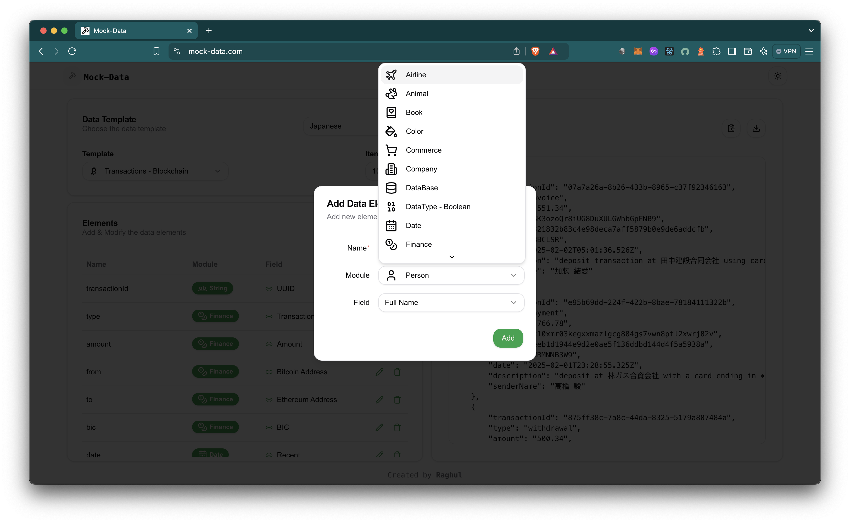The image size is (850, 523).
Task: Choose the Date module option
Action: tap(452, 226)
